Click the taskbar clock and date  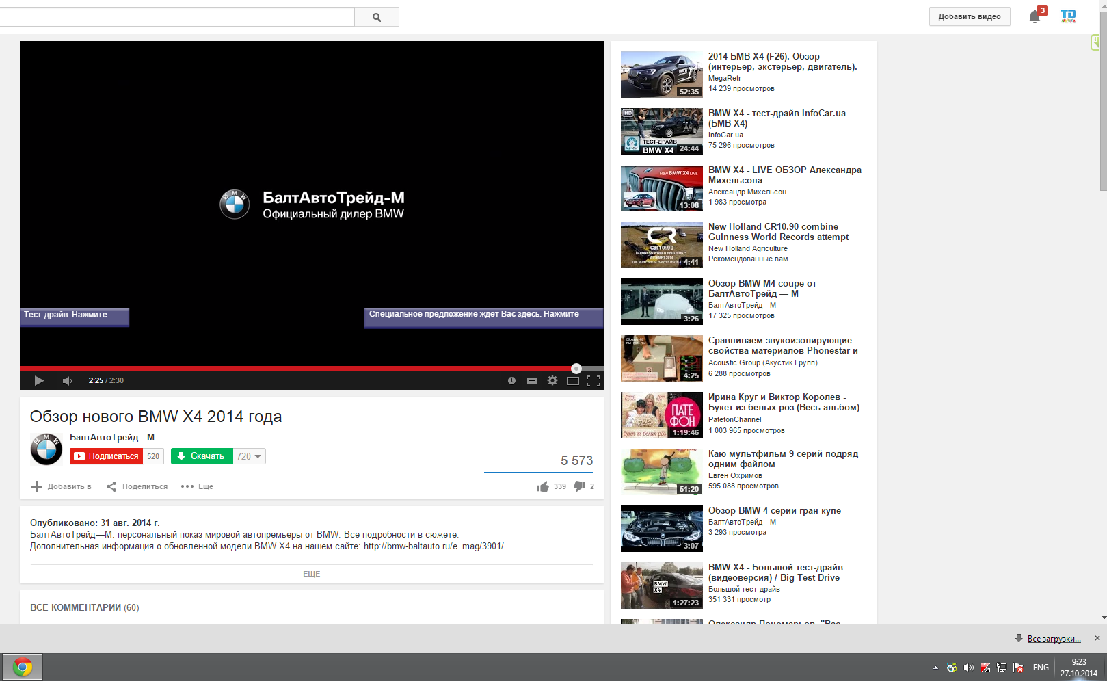click(1079, 668)
